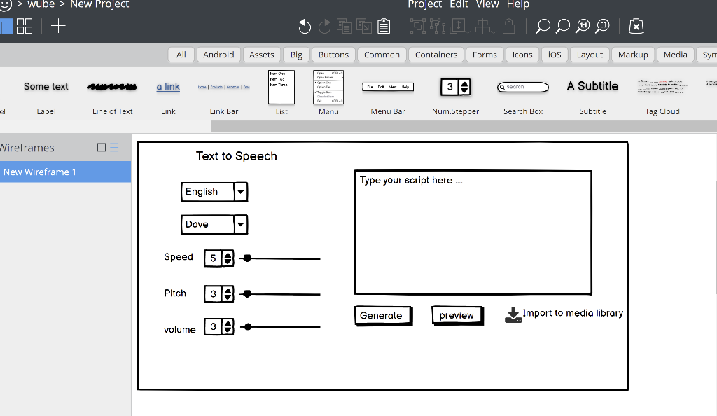
Task: Click the grid view layout icon
Action: point(24,25)
